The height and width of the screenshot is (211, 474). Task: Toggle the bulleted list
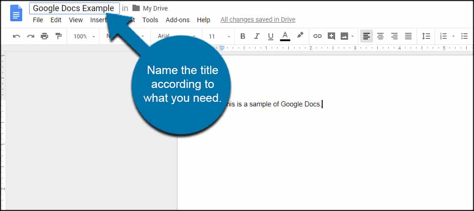465,36
